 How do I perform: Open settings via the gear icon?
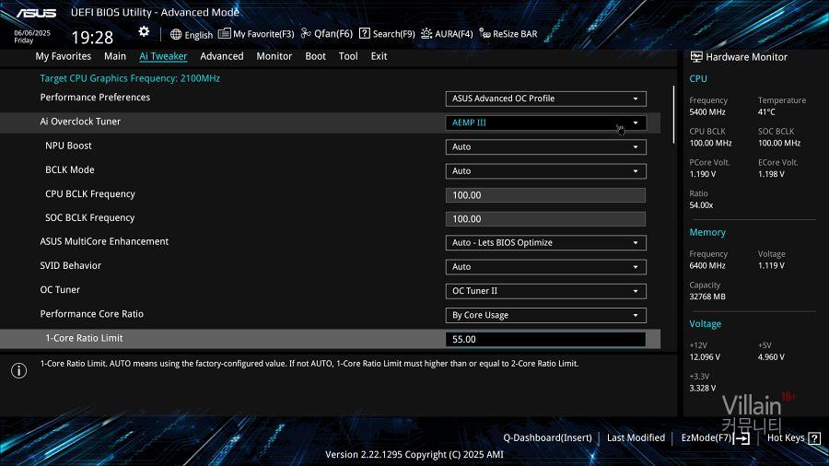click(x=144, y=32)
